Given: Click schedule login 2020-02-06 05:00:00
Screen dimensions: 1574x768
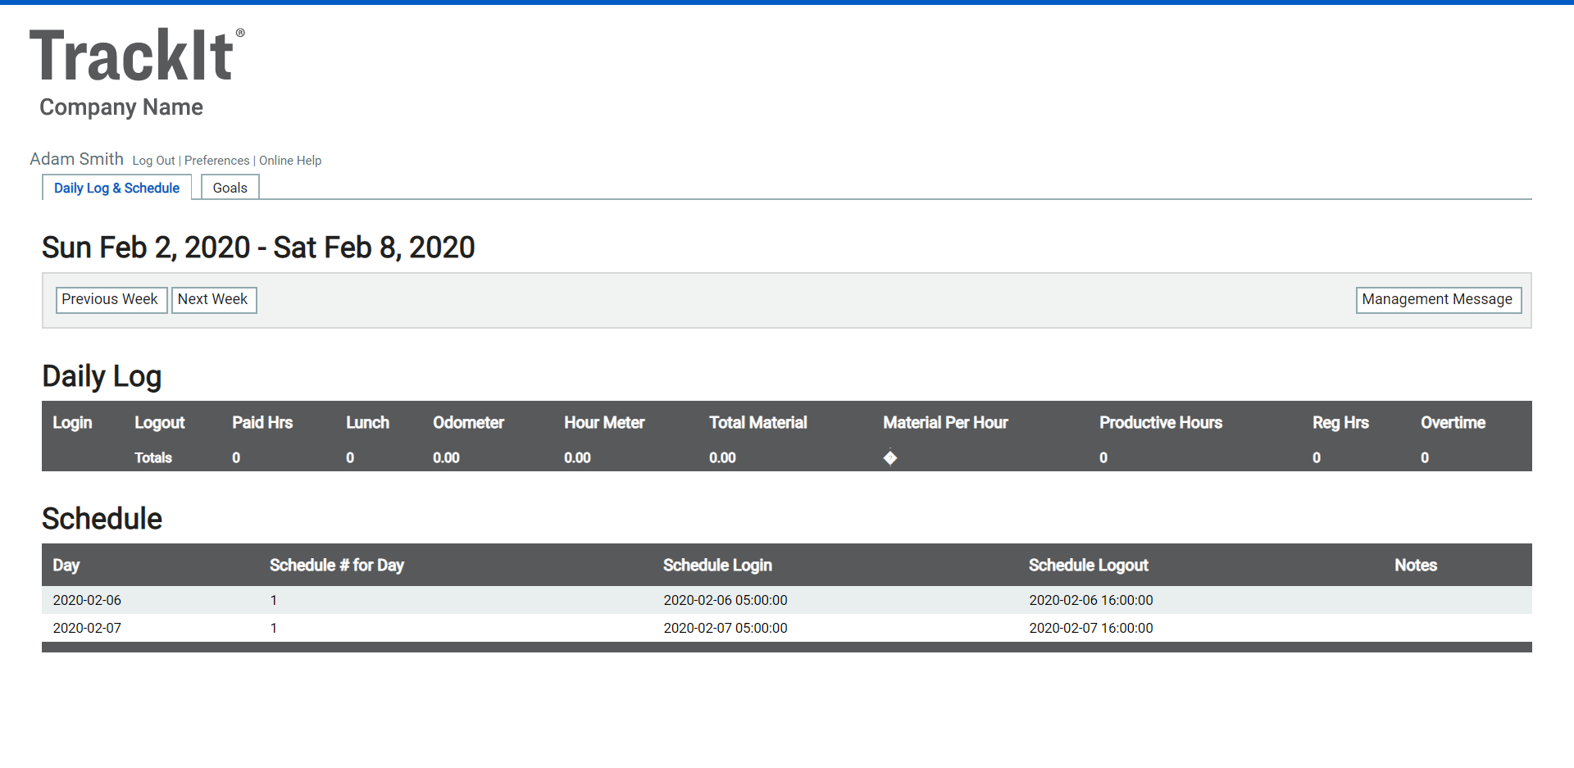Looking at the screenshot, I should tap(726, 601).
